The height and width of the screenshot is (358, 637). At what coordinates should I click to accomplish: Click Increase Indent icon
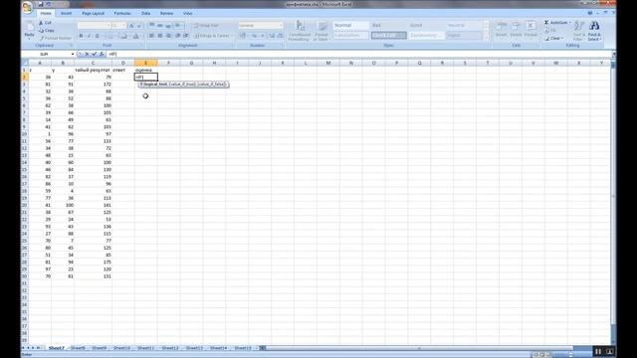coord(186,36)
